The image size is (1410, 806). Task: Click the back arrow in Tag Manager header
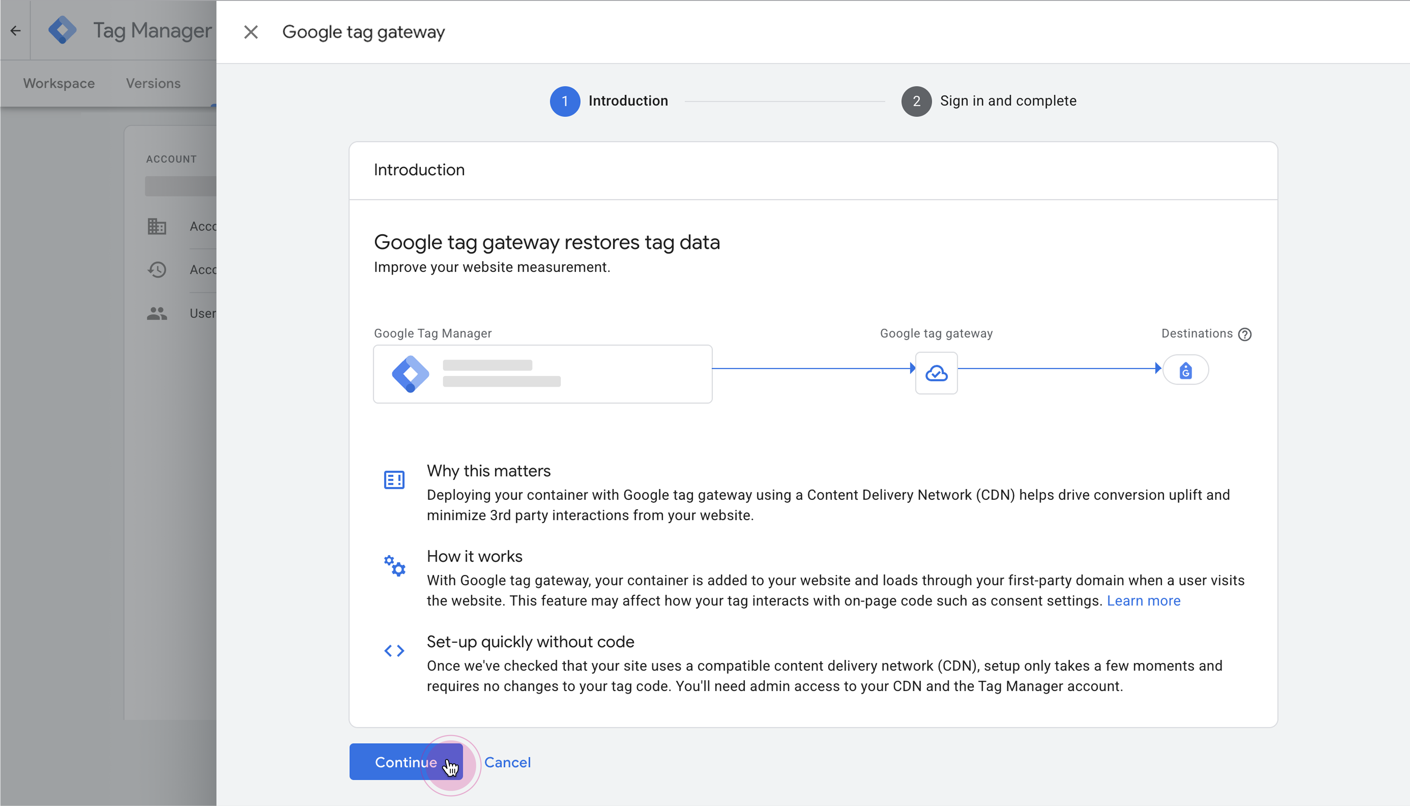point(15,31)
